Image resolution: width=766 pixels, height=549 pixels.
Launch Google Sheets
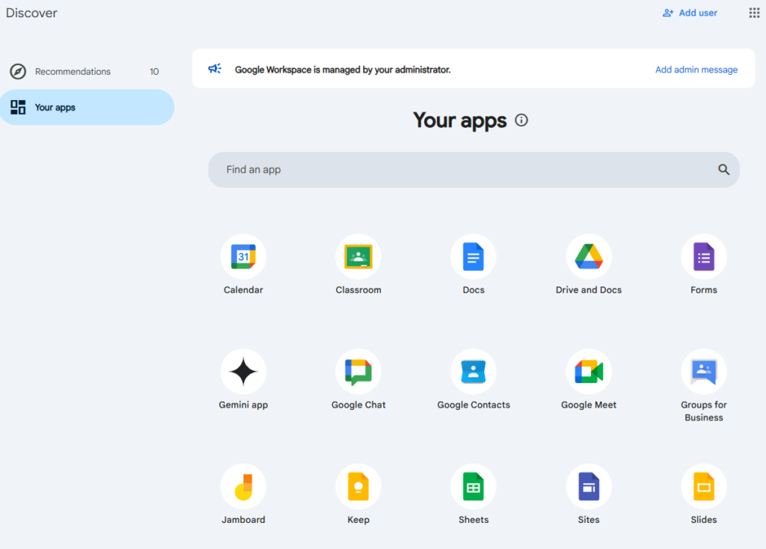point(474,487)
